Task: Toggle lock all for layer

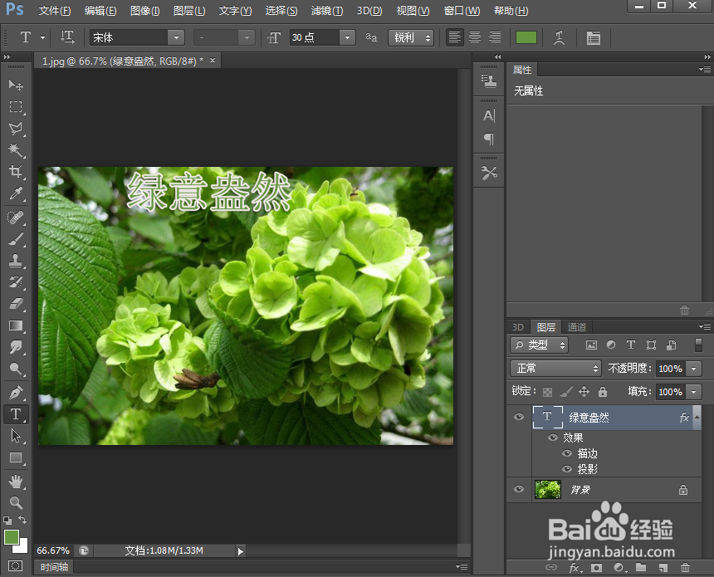Action: point(603,392)
